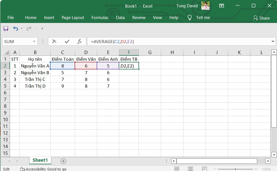
Task: Open the Page Layout tab
Action: pyautogui.click(x=73, y=18)
